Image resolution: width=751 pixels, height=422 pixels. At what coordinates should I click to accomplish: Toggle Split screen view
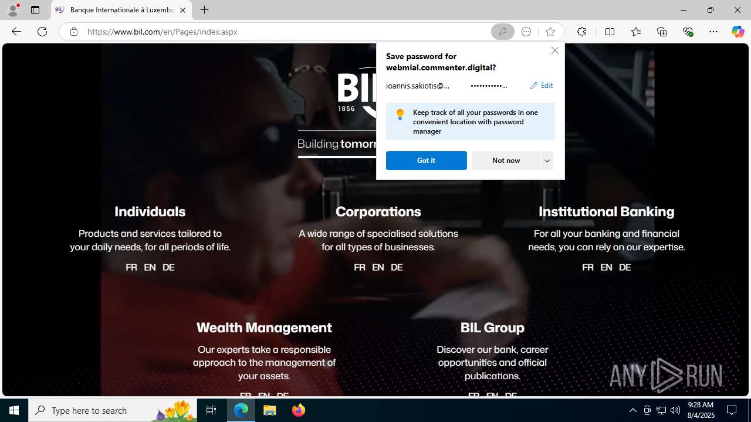(x=610, y=32)
